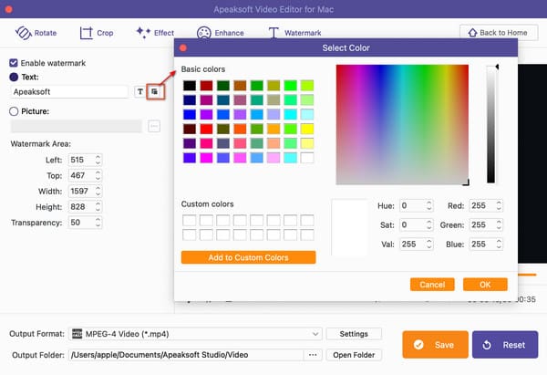This screenshot has height=375, width=547.
Task: Click the Output Folder path field
Action: tap(186, 355)
